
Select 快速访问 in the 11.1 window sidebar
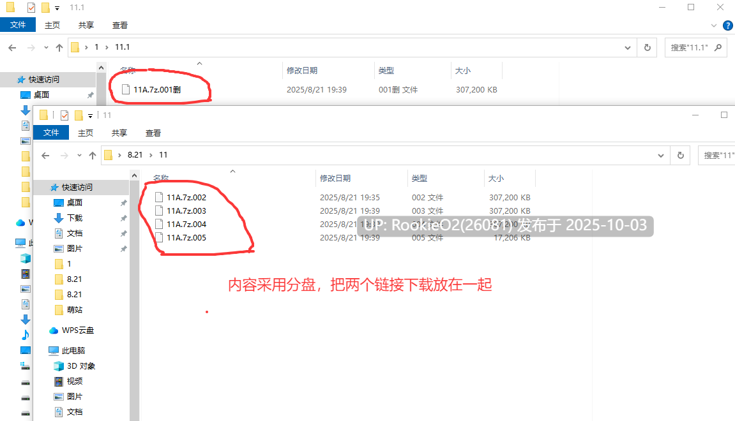(x=44, y=80)
